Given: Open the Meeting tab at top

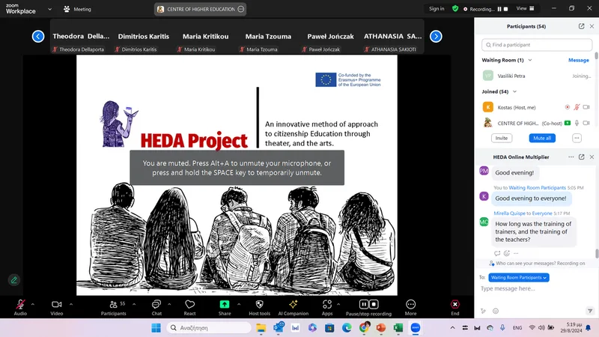Looking at the screenshot, I should [78, 9].
